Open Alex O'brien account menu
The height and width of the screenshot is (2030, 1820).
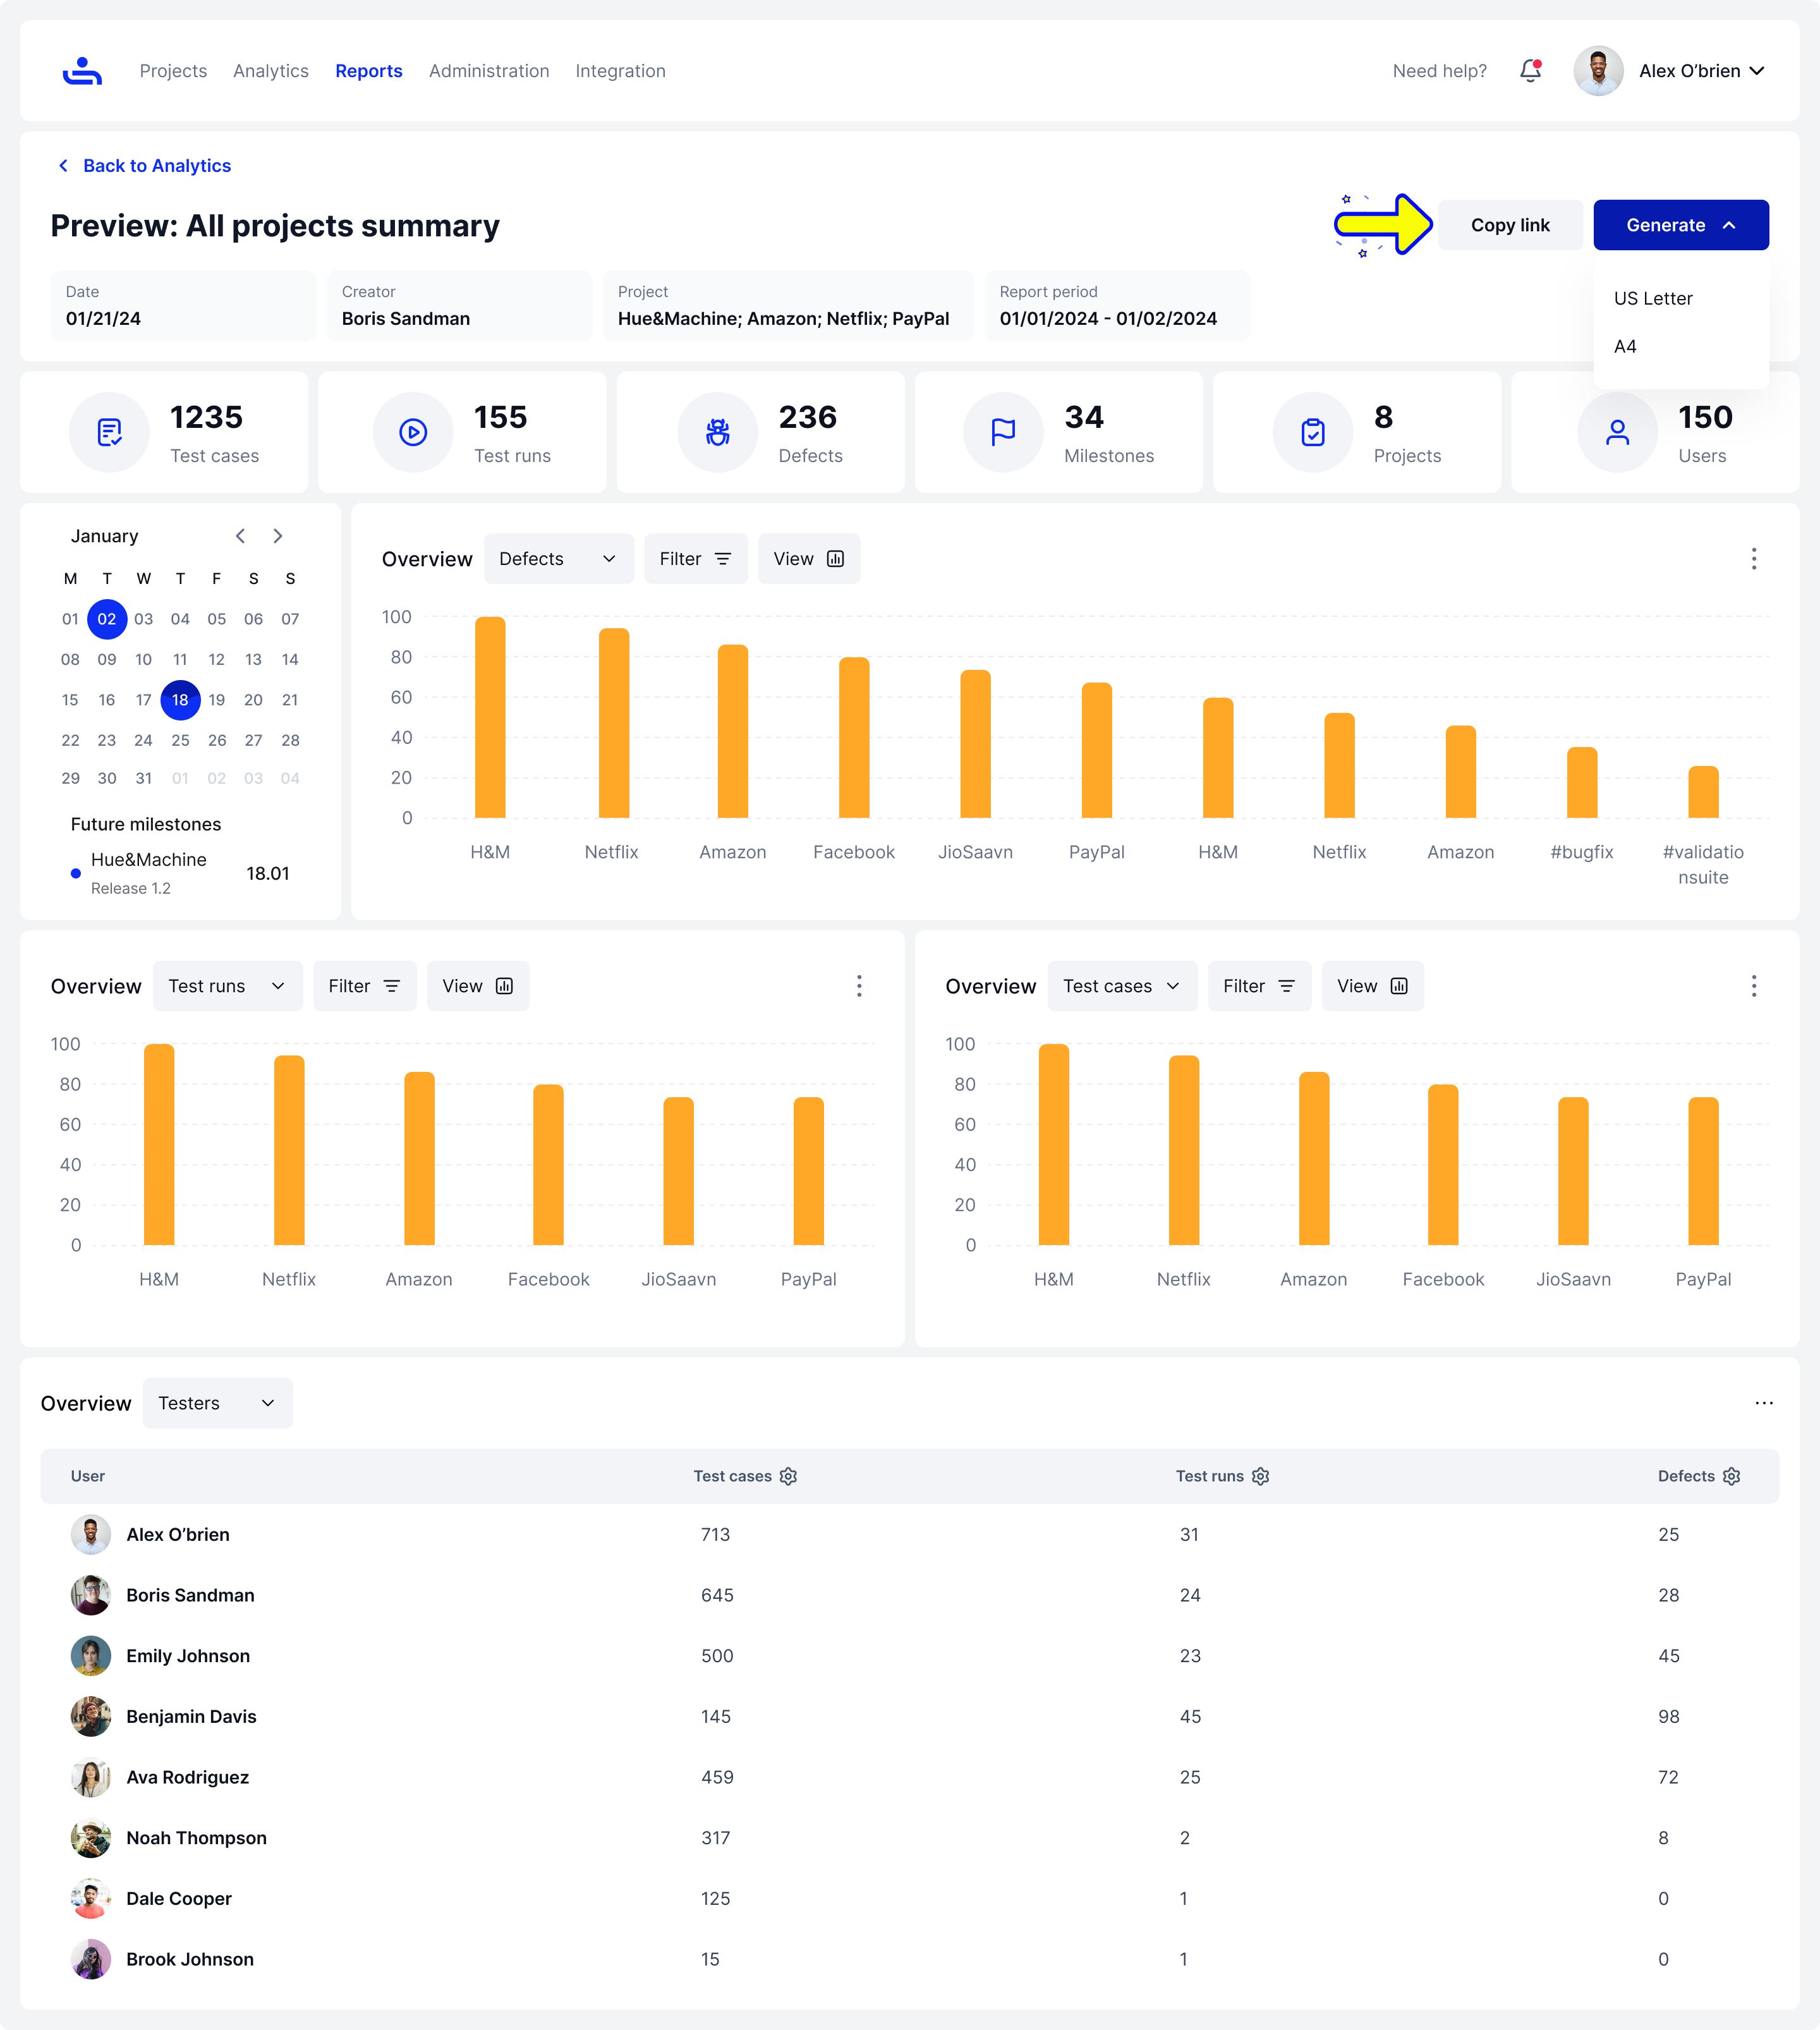point(1700,71)
